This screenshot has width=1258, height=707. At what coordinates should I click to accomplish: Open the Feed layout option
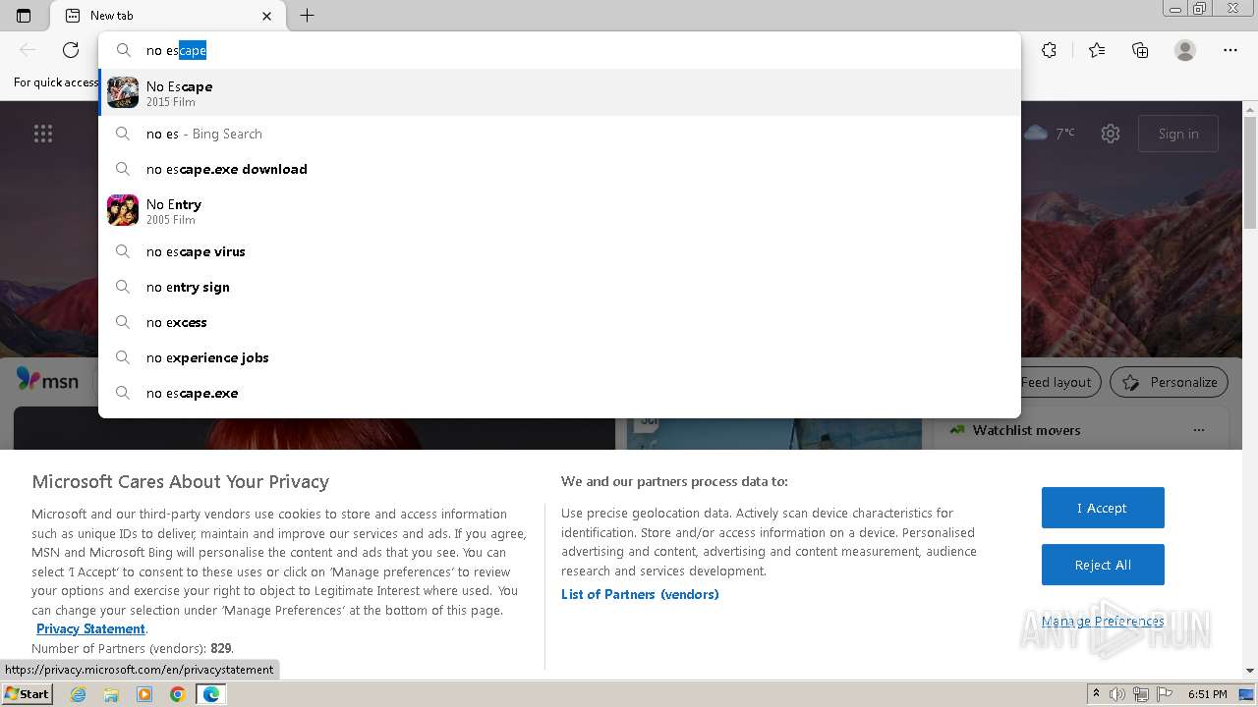tap(1056, 382)
